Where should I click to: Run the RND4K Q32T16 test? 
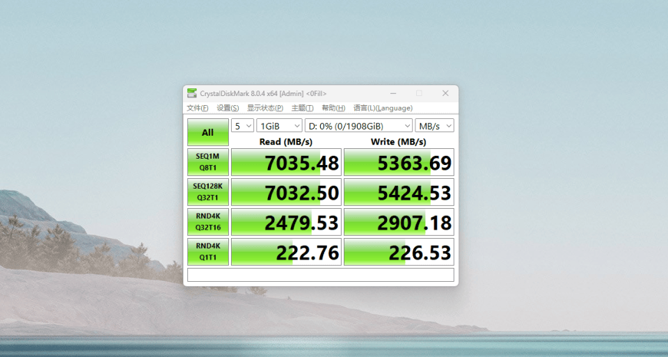click(207, 222)
